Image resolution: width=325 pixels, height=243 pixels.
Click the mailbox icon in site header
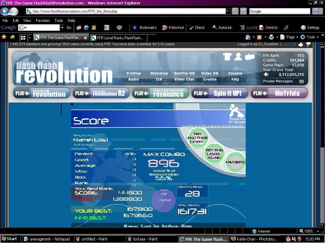click(x=249, y=57)
